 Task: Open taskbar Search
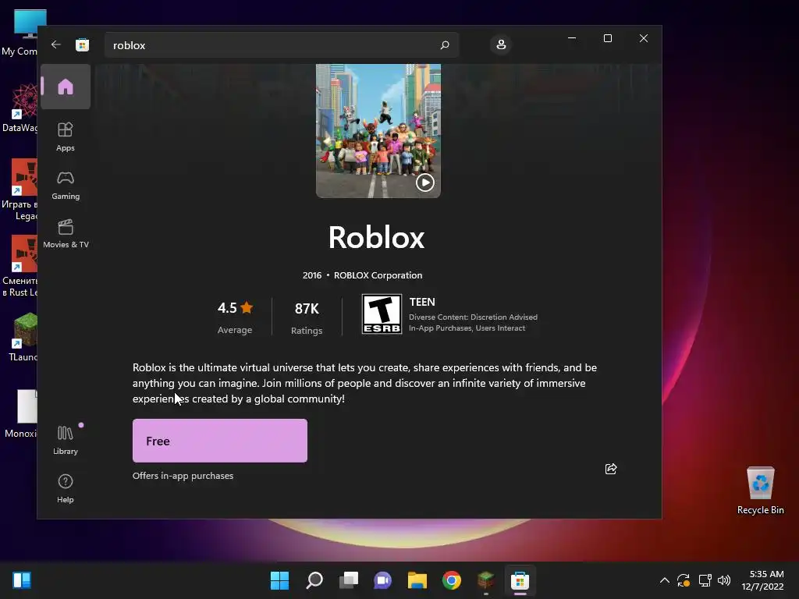coord(314,580)
